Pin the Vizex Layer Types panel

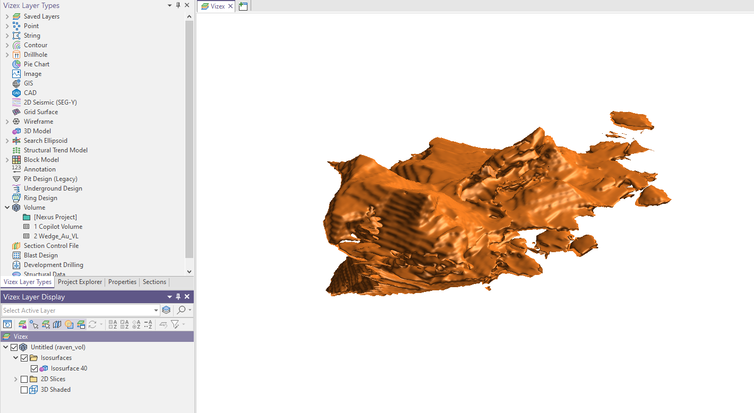[x=178, y=5]
